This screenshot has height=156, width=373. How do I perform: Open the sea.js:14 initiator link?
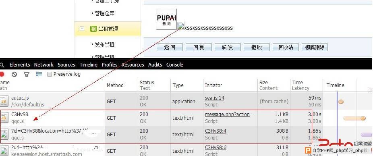click(x=215, y=98)
